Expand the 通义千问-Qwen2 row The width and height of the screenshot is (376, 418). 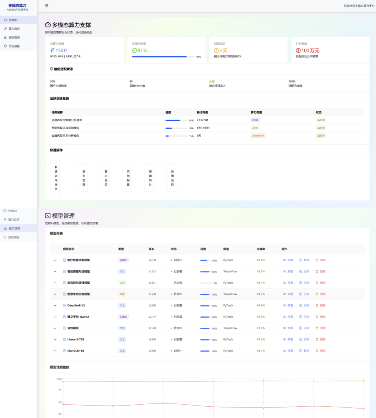click(x=55, y=317)
